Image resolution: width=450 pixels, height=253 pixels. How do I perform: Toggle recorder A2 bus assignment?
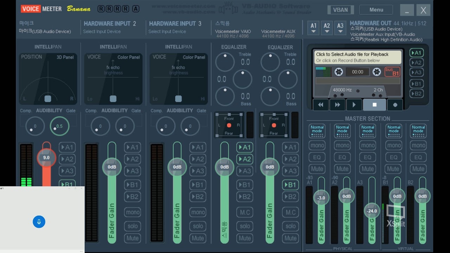coord(416,63)
